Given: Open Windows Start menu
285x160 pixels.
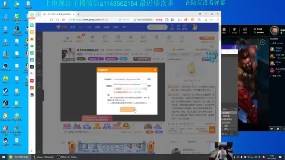Looking at the screenshot, I should (4, 157).
